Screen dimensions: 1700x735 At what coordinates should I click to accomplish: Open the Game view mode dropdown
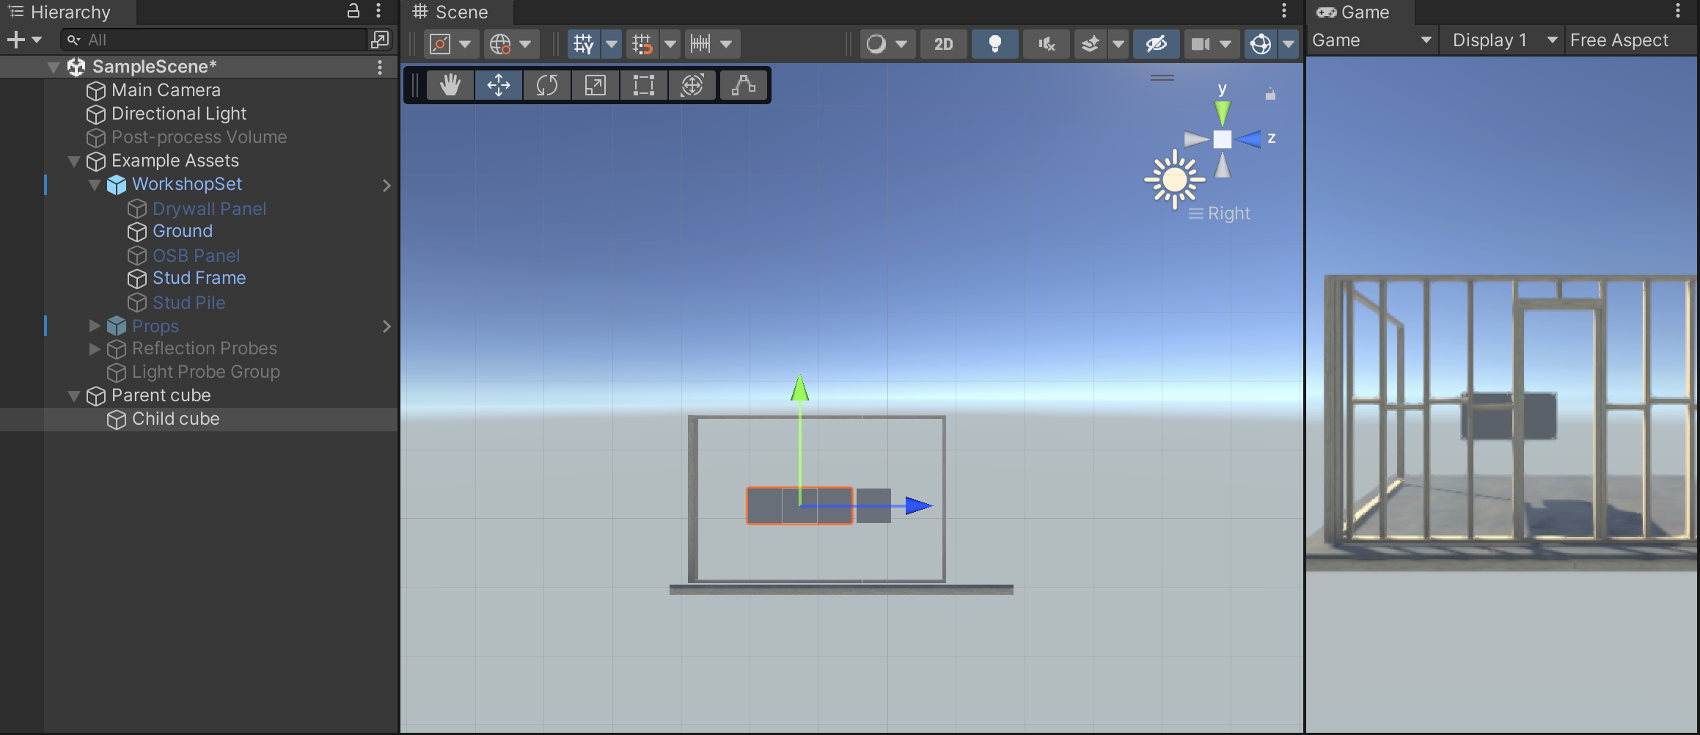pos(1372,40)
